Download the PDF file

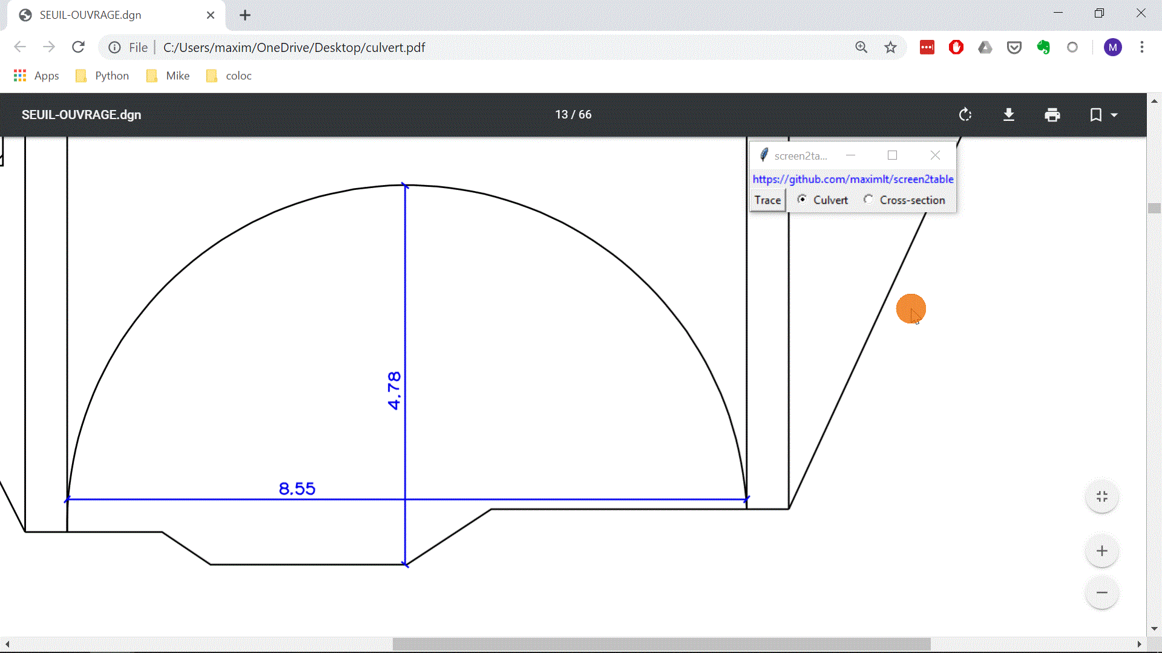1009,115
